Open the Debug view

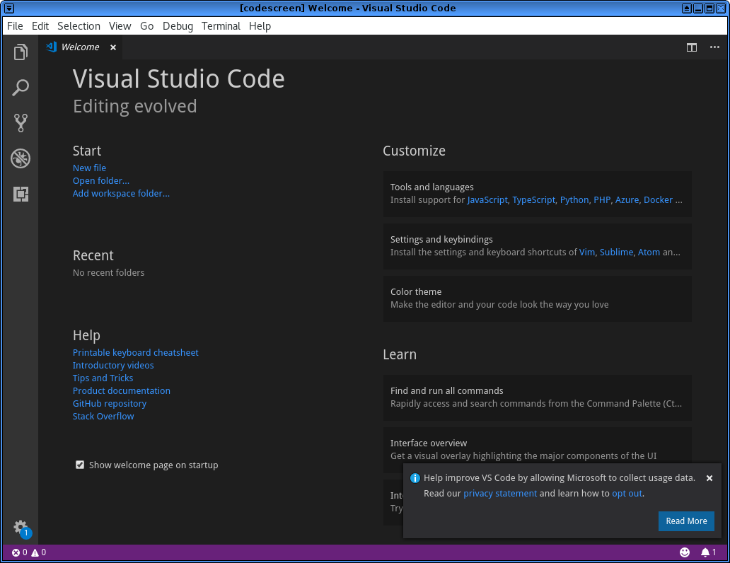(x=20, y=158)
